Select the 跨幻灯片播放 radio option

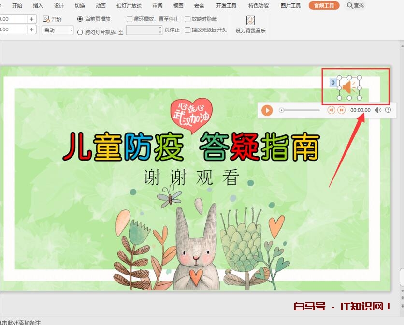[x=80, y=32]
